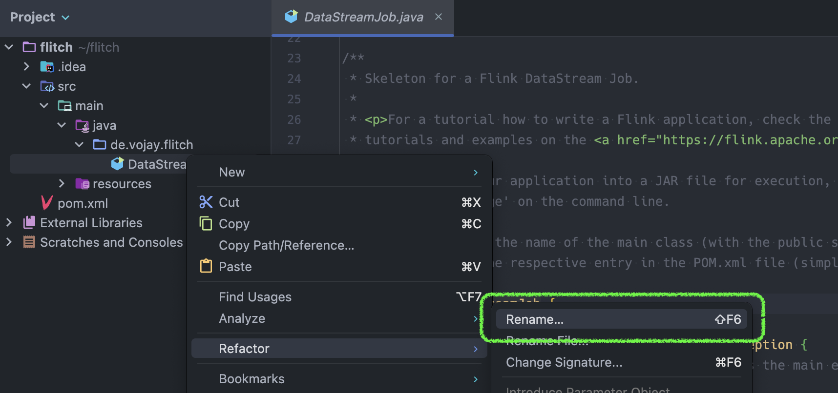Click the resources folder icon
Image resolution: width=838 pixels, height=393 pixels.
82,184
